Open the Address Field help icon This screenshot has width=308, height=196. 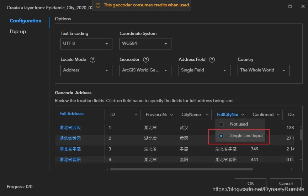click(x=212, y=59)
